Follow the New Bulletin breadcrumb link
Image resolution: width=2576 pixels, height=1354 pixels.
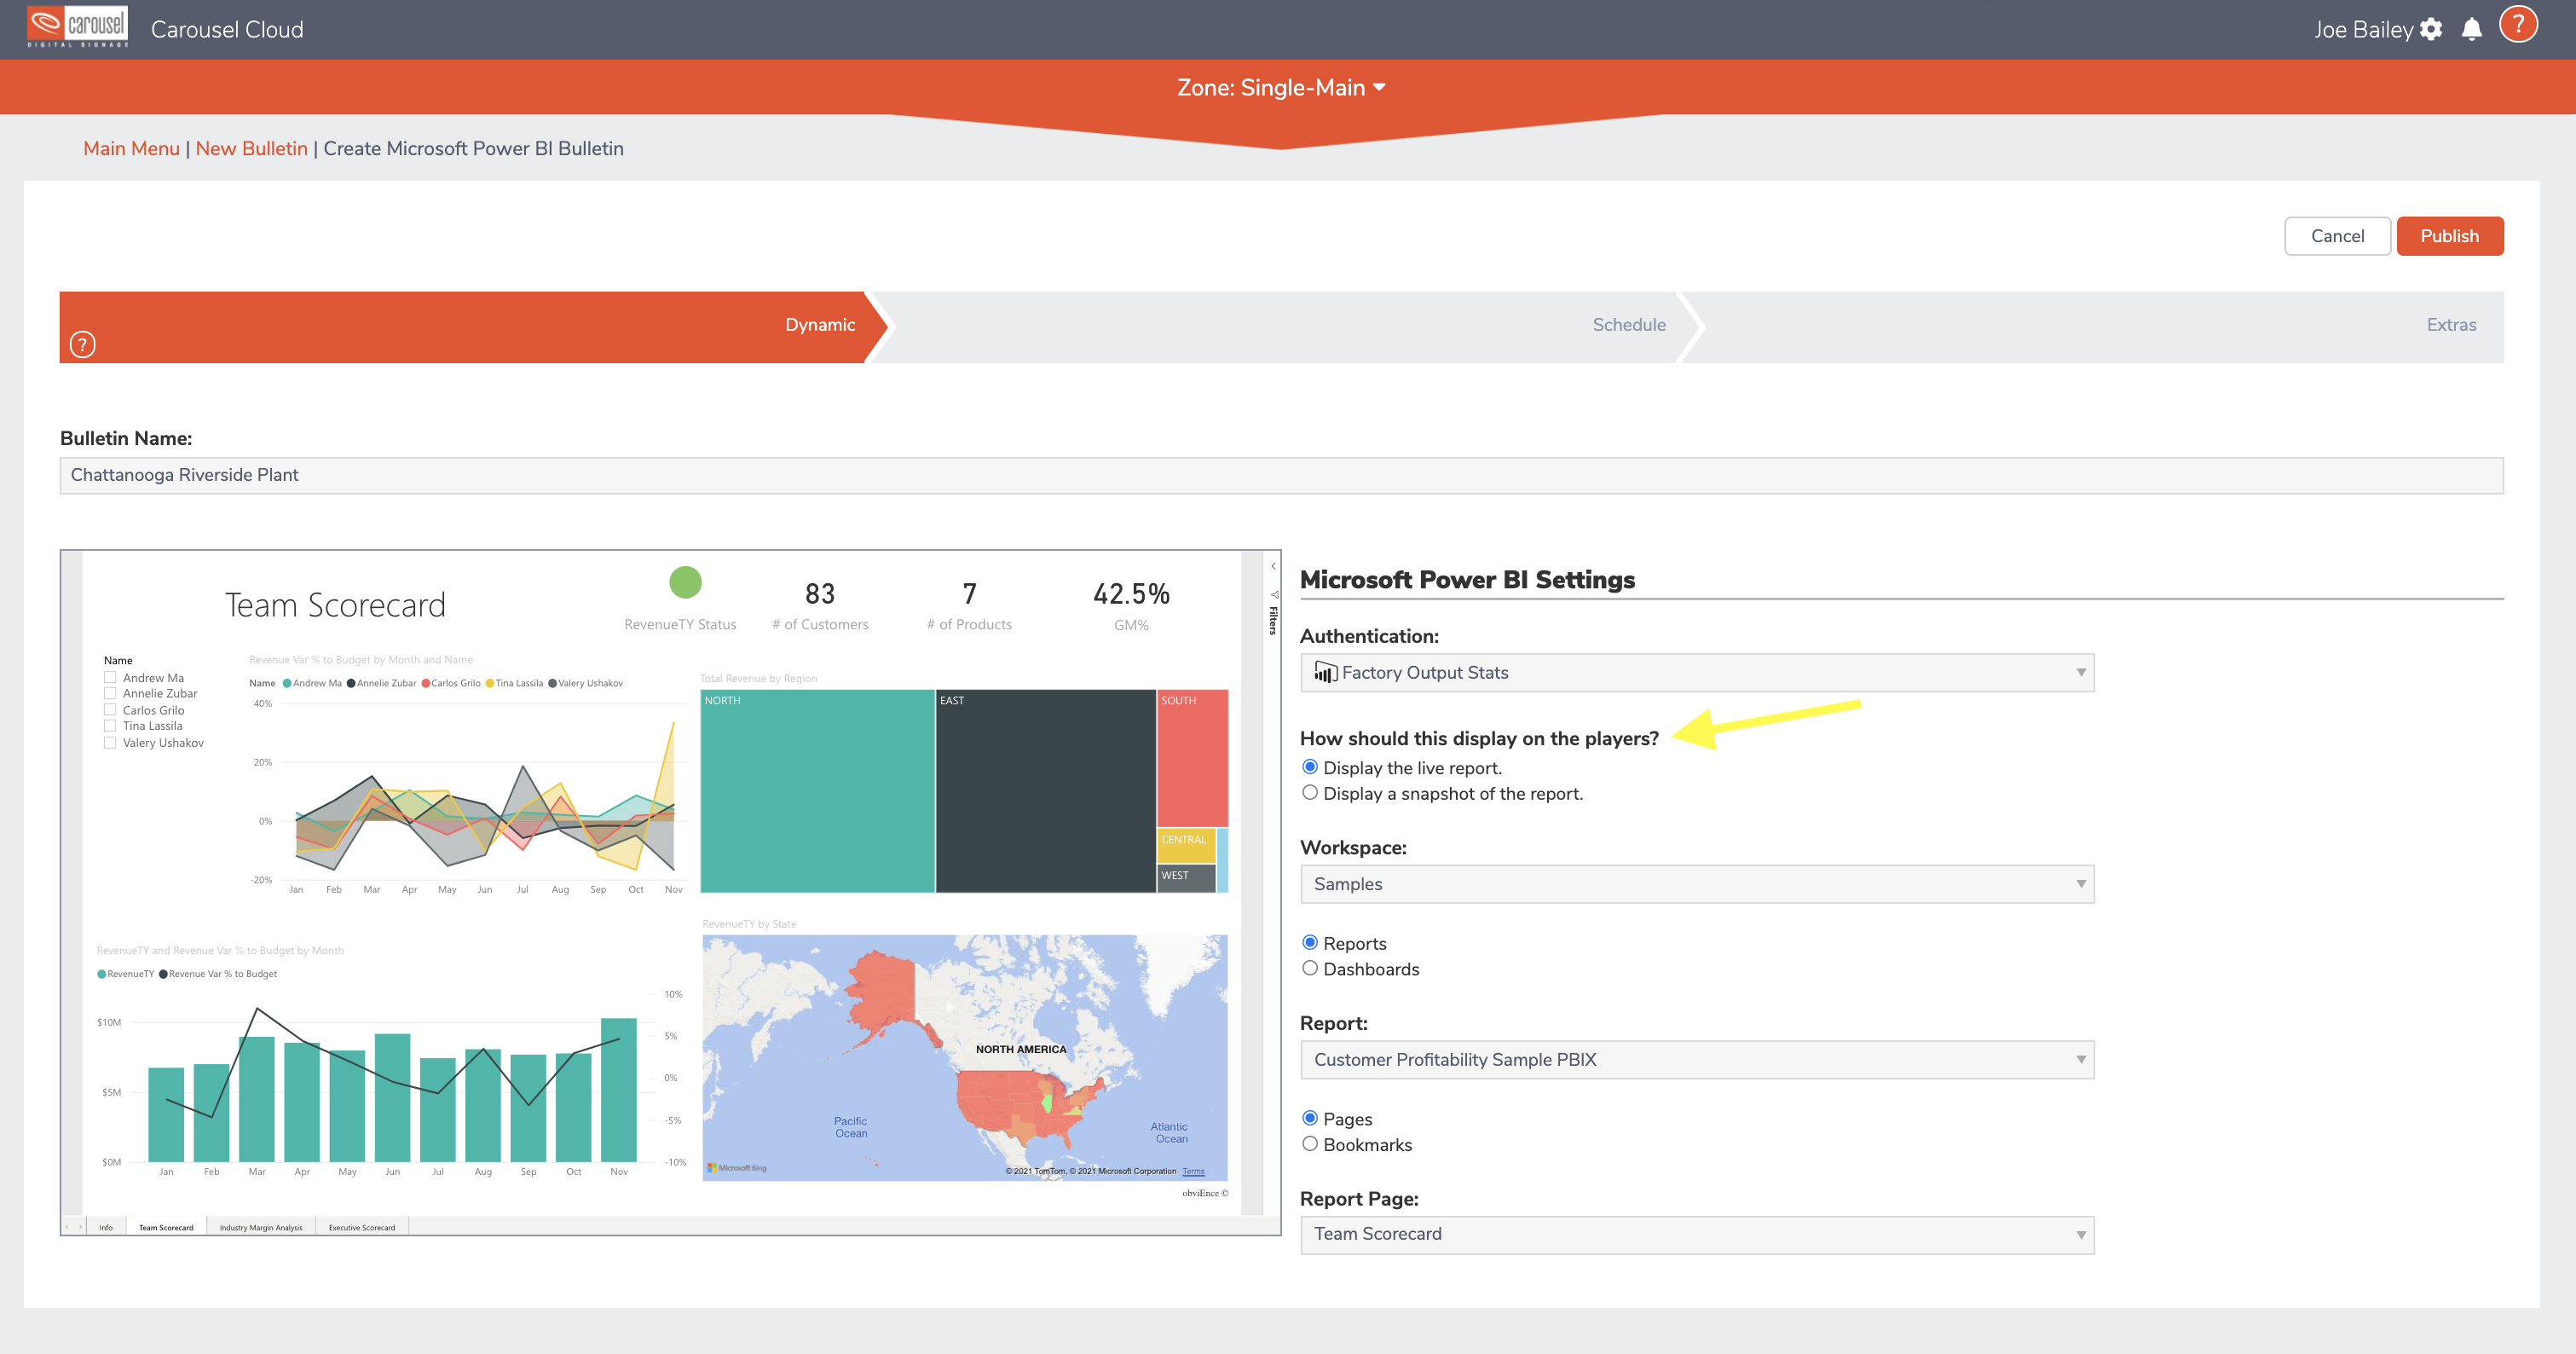pyautogui.click(x=251, y=148)
